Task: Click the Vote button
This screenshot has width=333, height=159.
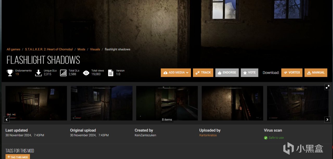Action: pos(249,73)
